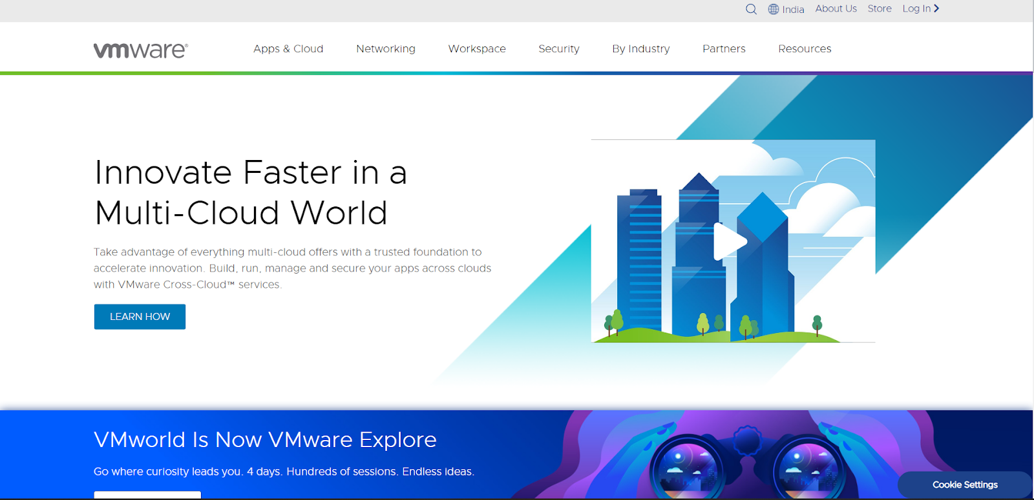Image resolution: width=1034 pixels, height=500 pixels.
Task: Open the About Us link
Action: [836, 8]
